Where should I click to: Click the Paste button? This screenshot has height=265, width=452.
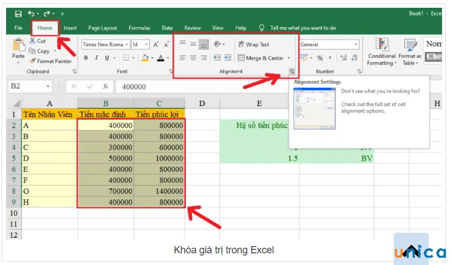[x=18, y=50]
